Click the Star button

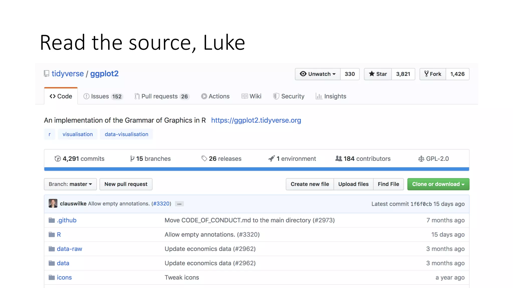pos(378,74)
